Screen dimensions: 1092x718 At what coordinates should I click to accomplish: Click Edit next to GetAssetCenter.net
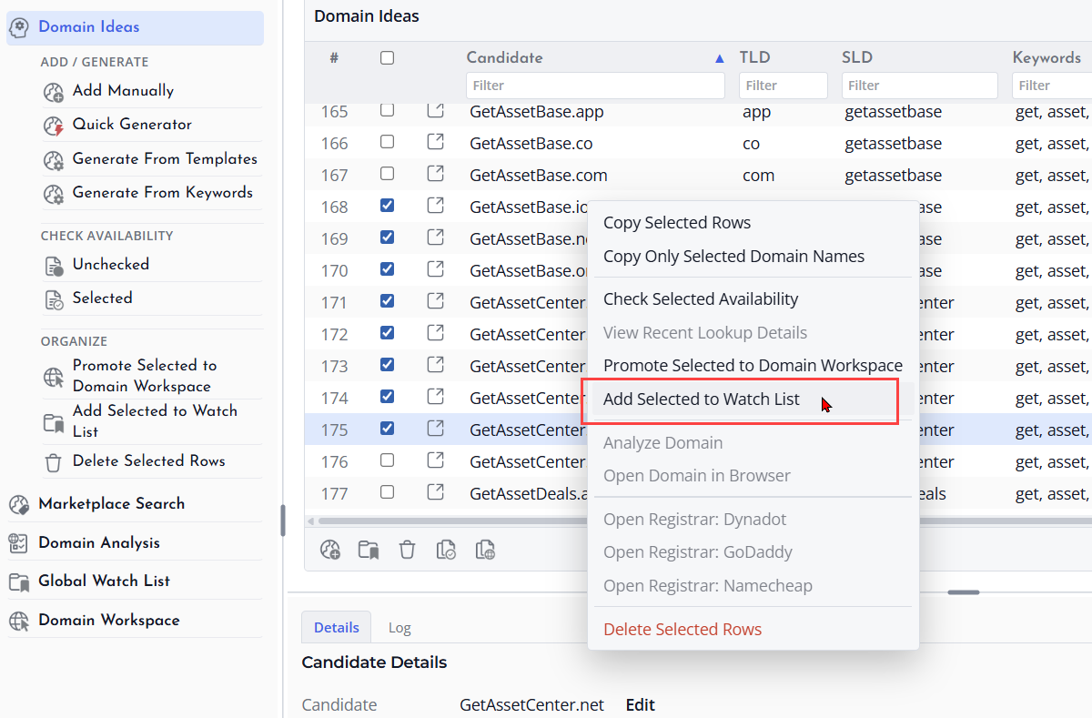pyautogui.click(x=641, y=705)
